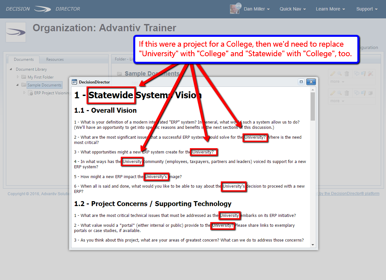Click magnifier view icon in second action row
The width and height of the screenshot is (386, 280).
pos(340,93)
